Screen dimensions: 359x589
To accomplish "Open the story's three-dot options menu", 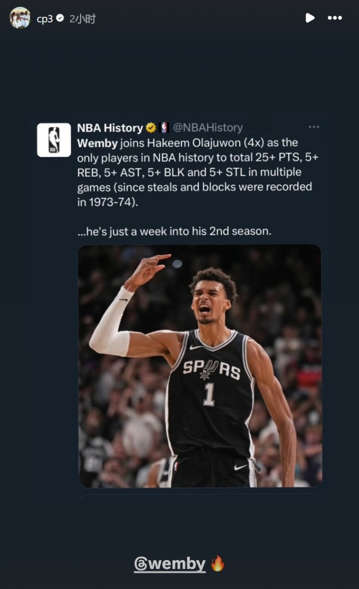I will click(335, 18).
